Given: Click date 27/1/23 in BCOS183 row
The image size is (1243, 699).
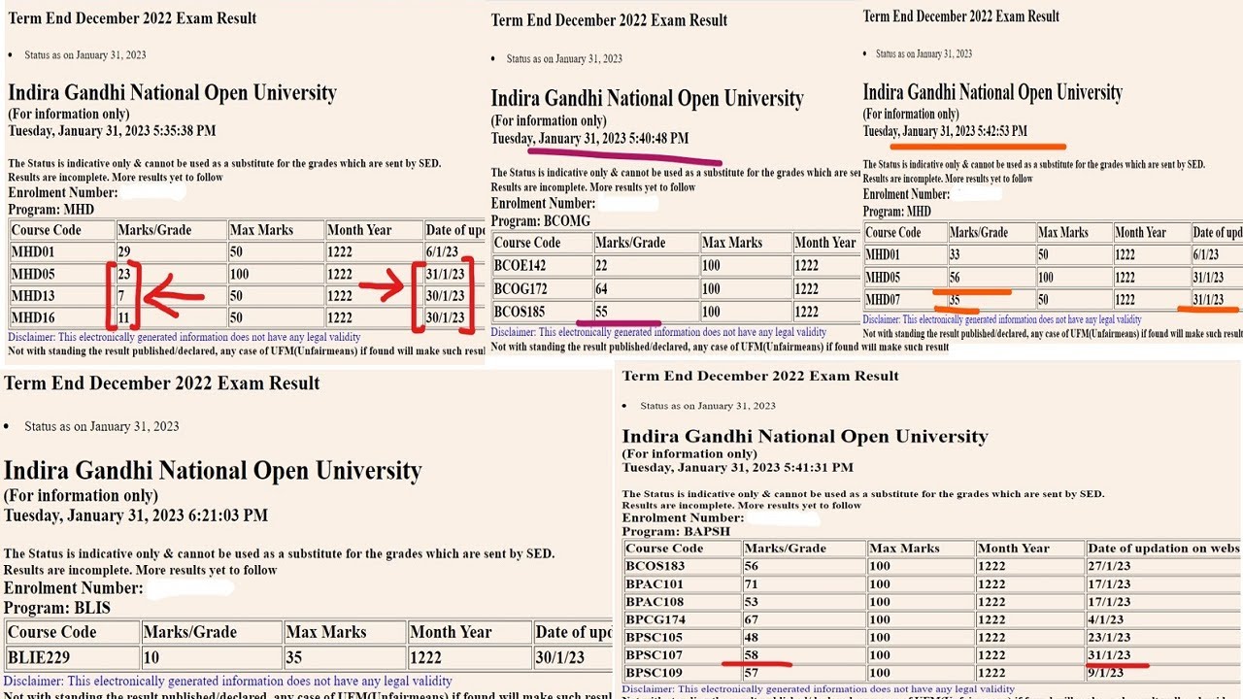Looking at the screenshot, I should [x=1109, y=566].
